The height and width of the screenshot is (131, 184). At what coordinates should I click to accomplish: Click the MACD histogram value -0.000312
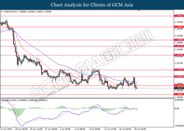tap(43, 100)
